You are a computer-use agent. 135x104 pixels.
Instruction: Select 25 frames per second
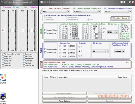(99, 30)
